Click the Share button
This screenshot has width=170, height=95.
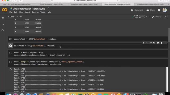151,10
